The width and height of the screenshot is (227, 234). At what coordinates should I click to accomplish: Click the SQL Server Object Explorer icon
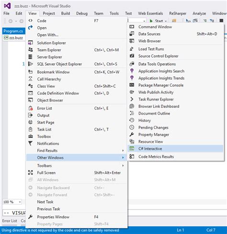(30, 64)
